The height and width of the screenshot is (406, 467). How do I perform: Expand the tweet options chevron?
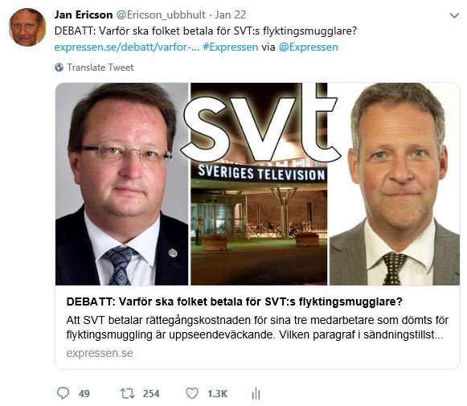(x=454, y=15)
